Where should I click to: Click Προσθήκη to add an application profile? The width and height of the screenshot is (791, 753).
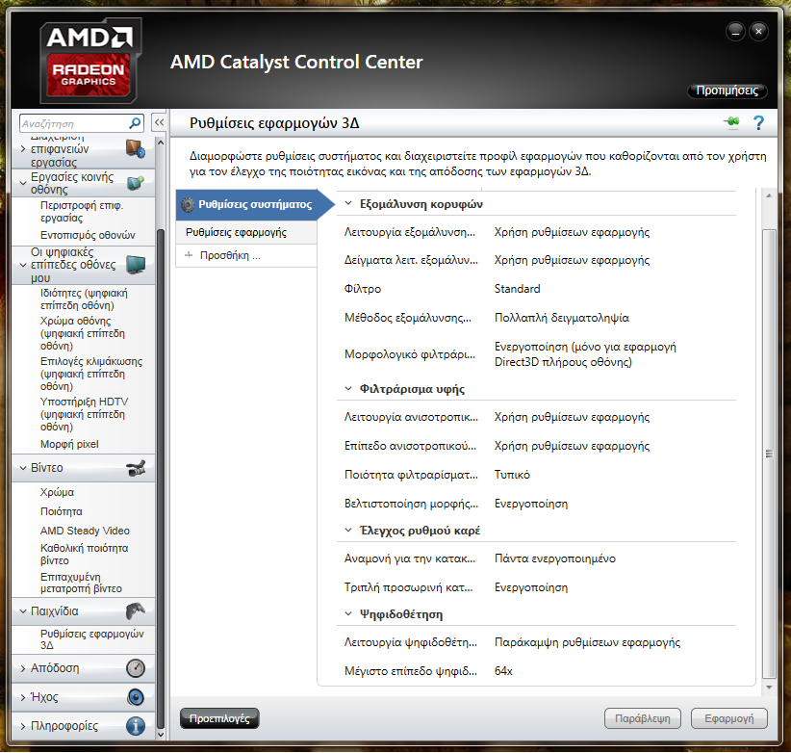point(246,255)
